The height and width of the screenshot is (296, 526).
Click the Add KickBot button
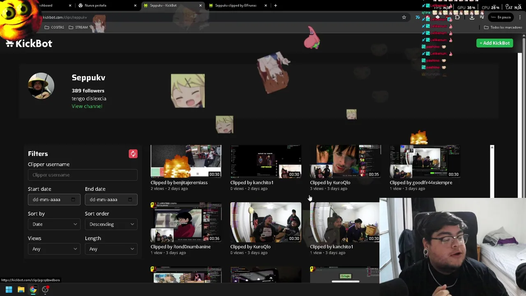pyautogui.click(x=495, y=43)
